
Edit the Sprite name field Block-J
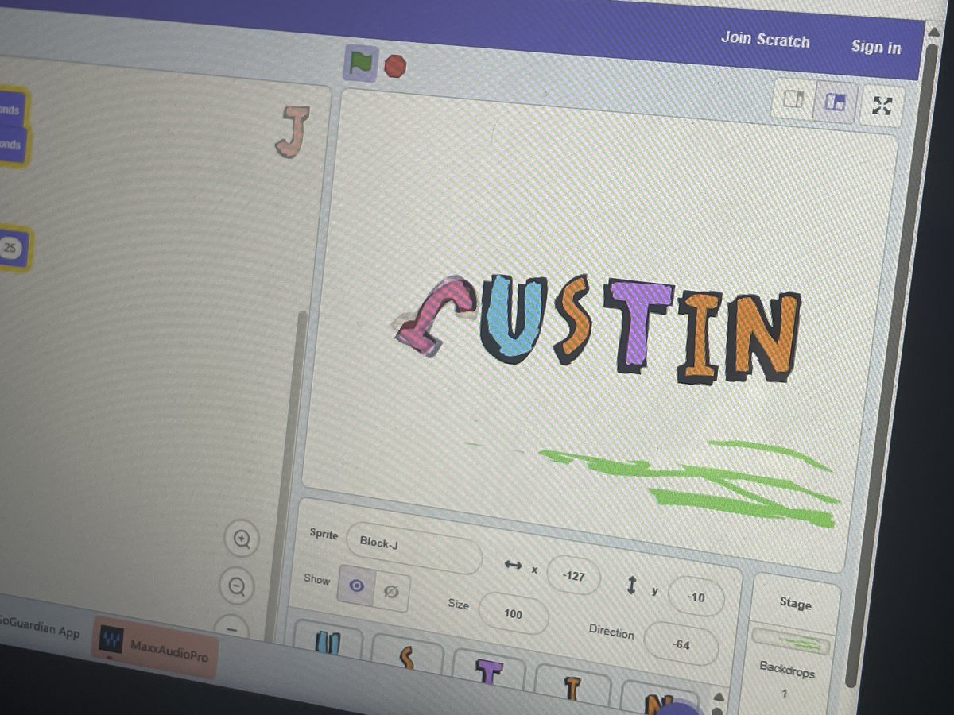[x=413, y=547]
